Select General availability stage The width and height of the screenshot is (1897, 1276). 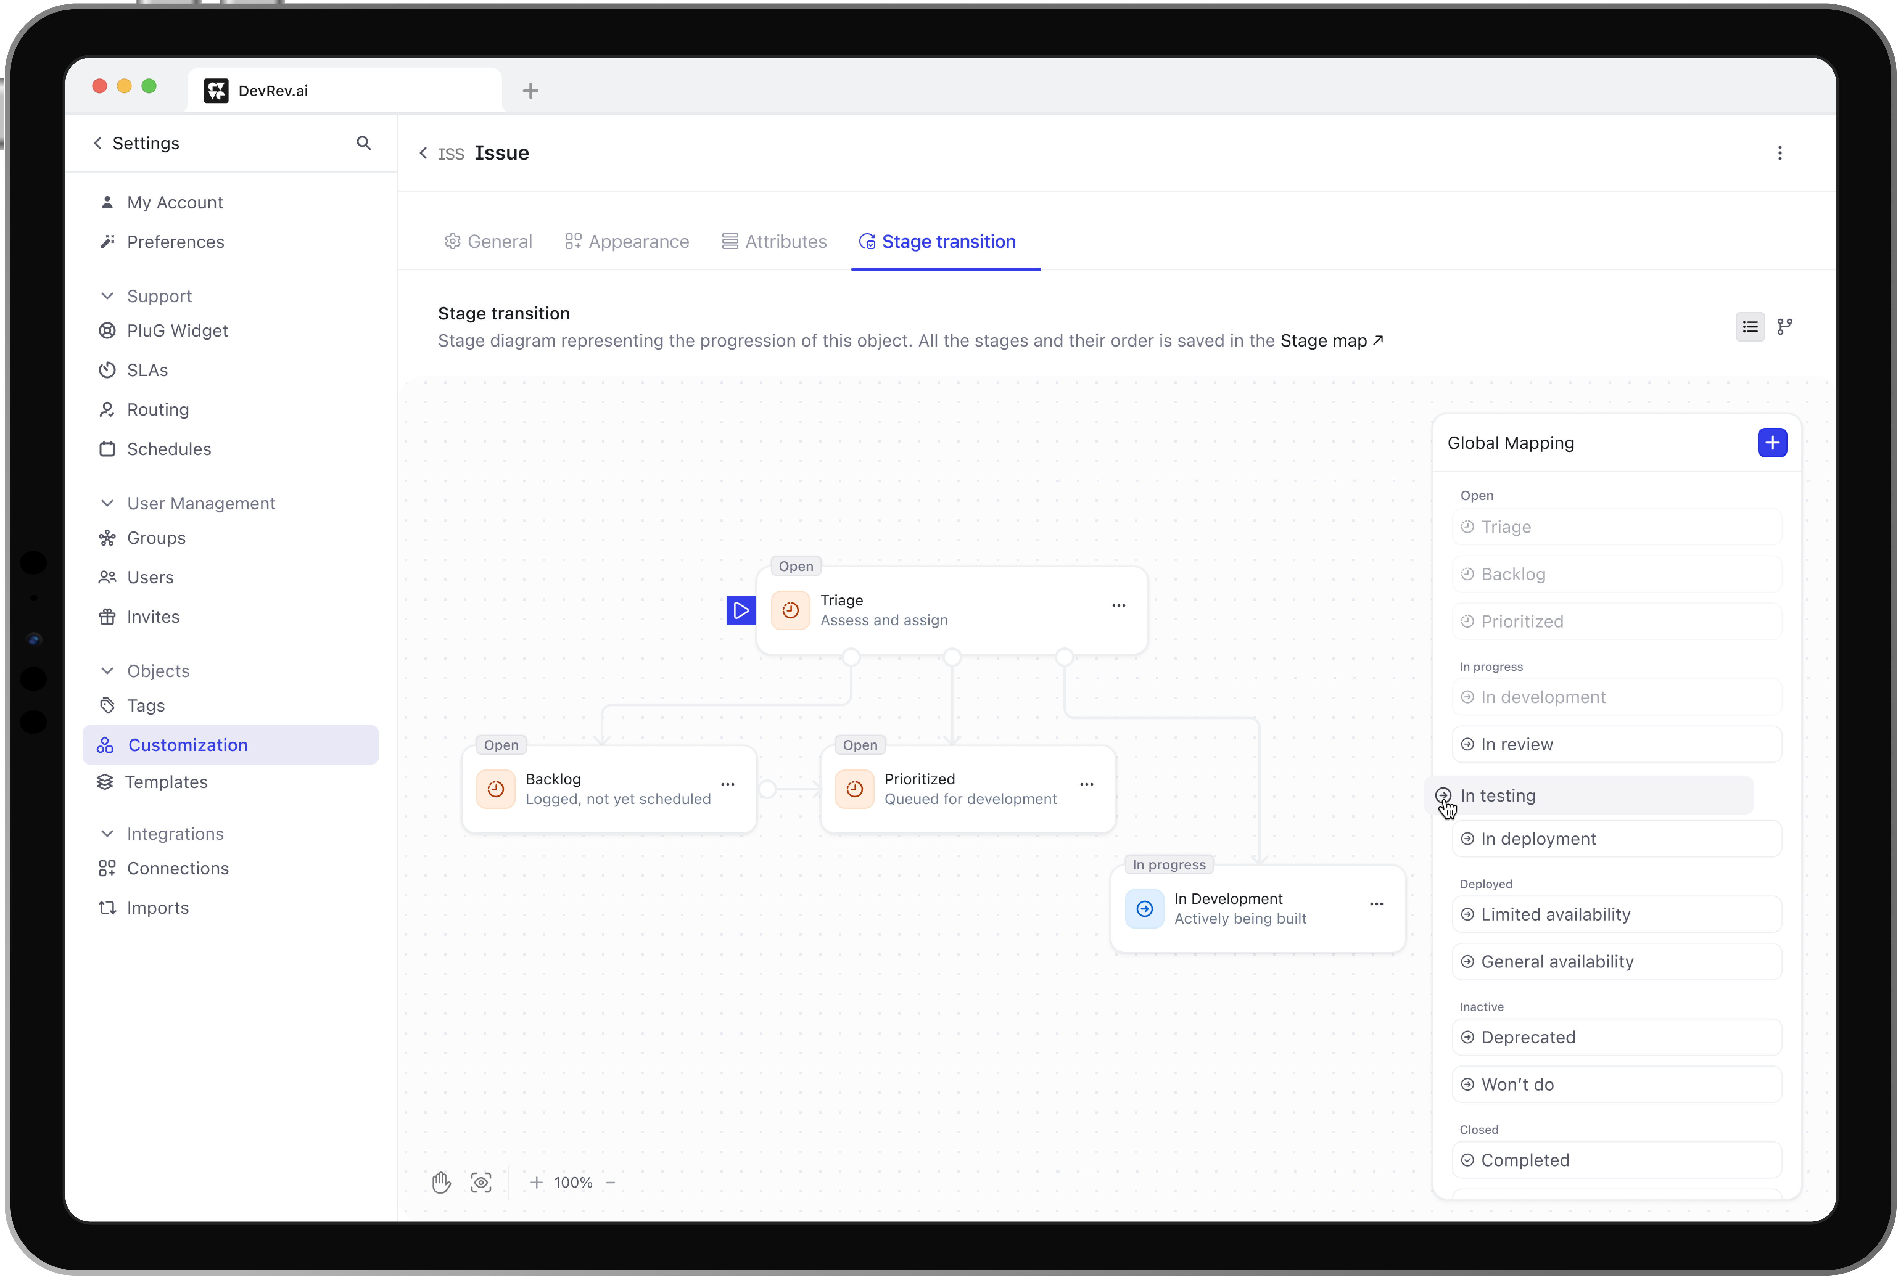[x=1617, y=962]
